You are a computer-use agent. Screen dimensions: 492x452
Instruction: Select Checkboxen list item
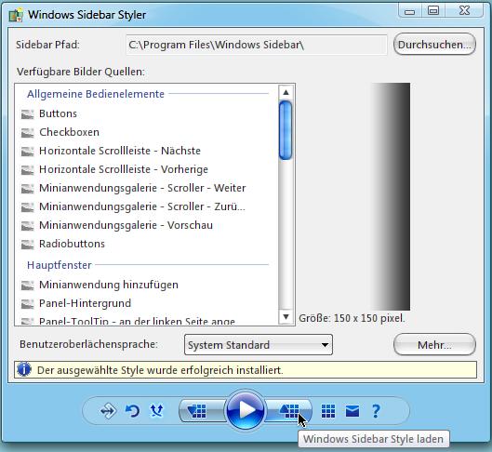tap(69, 132)
